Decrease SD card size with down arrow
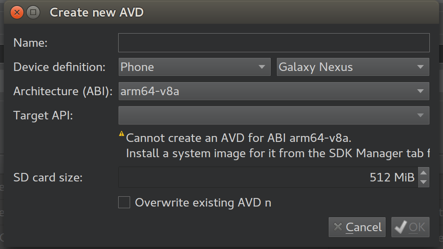This screenshot has height=249, width=443. [423, 182]
